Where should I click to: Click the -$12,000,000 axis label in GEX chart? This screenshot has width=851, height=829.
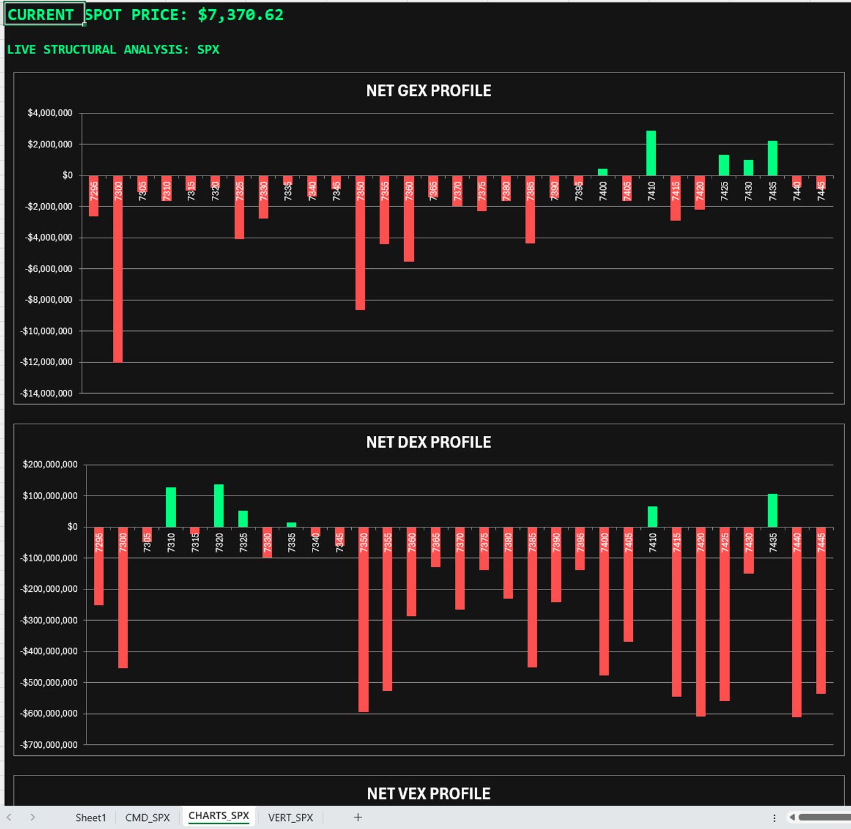pos(47,362)
